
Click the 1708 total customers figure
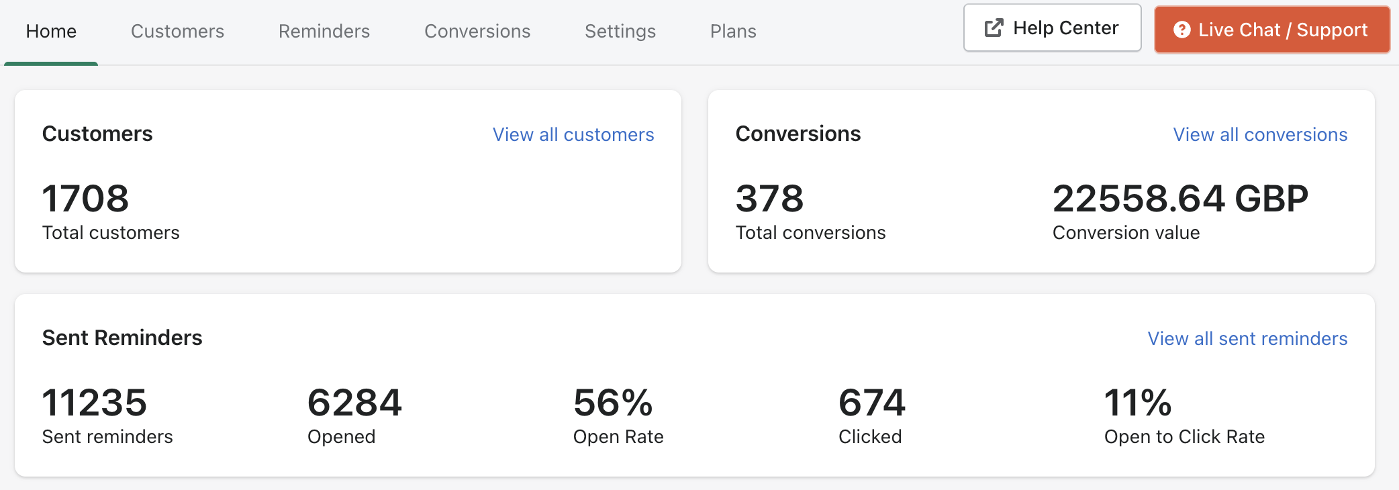click(x=85, y=199)
